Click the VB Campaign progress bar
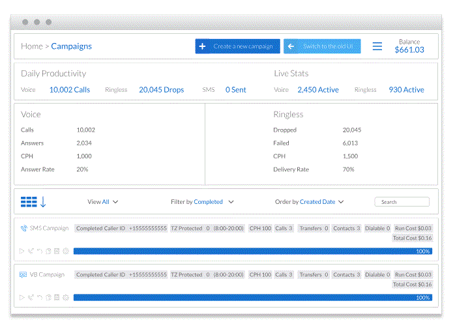Image resolution: width=455 pixels, height=331 pixels. [253, 297]
